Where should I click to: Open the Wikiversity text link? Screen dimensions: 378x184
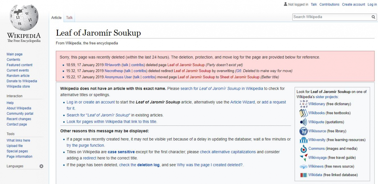(x=317, y=140)
